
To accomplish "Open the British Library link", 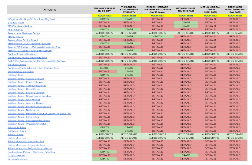I will (x=15, y=134).
